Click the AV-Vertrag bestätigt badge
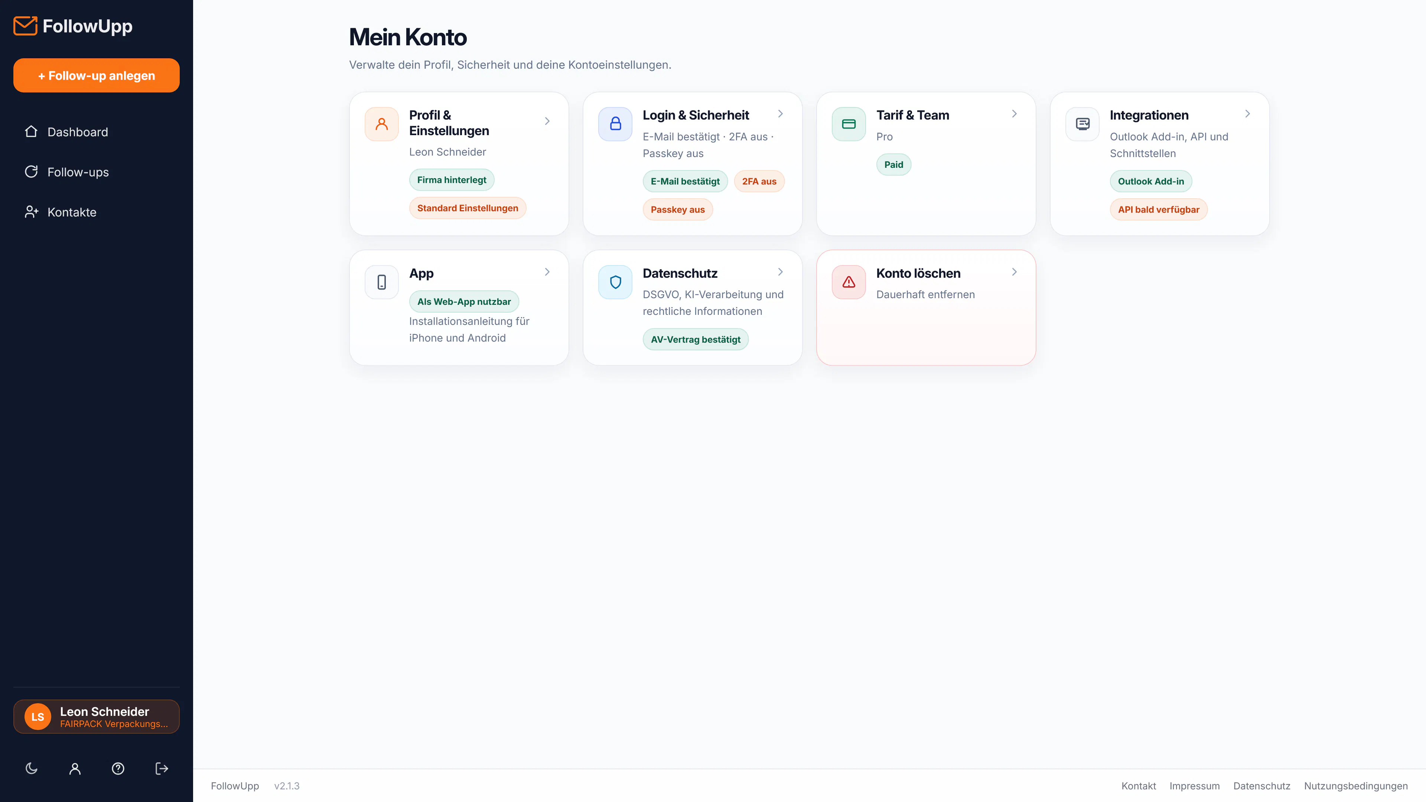 [x=695, y=340]
